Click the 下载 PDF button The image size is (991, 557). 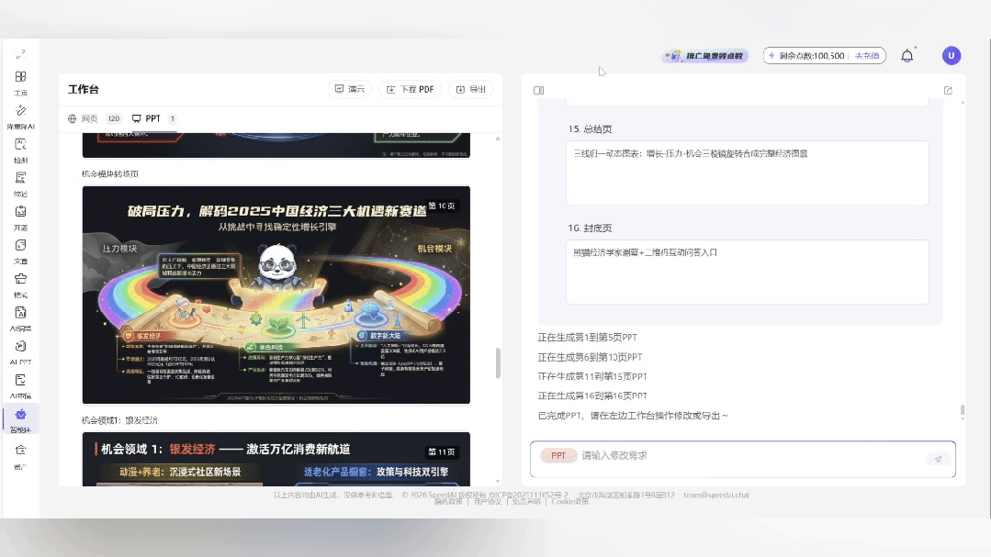tap(410, 89)
